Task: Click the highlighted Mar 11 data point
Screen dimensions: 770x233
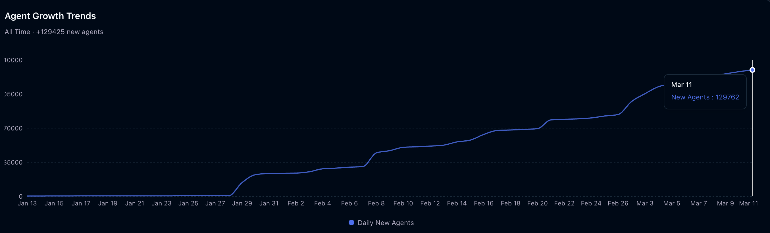Action: click(x=752, y=70)
